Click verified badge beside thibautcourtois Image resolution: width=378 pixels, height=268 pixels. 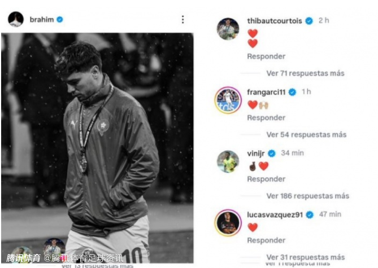tap(309, 21)
